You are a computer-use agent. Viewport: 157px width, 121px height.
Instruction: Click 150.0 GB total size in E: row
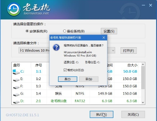point(130,79)
